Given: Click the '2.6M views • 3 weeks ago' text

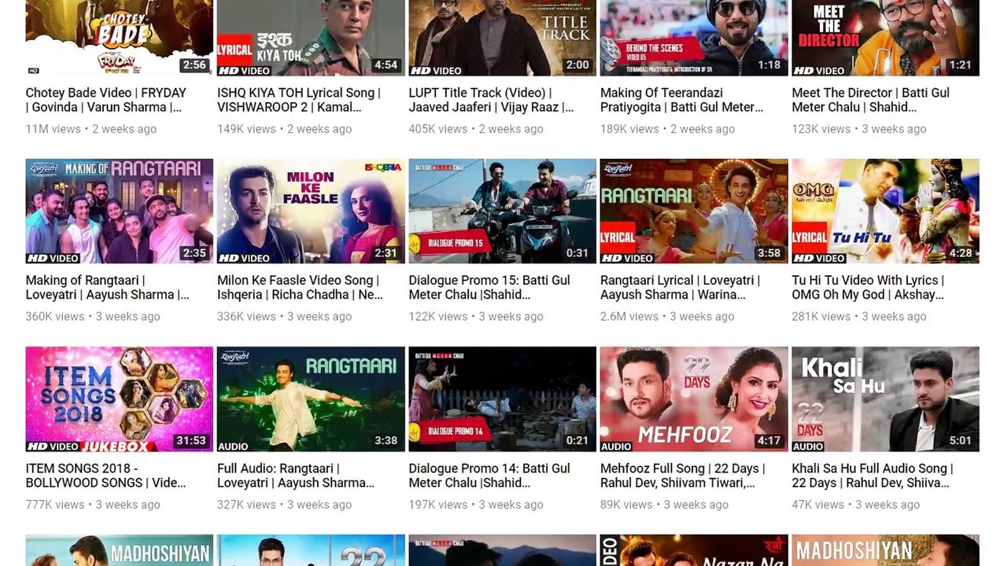Looking at the screenshot, I should click(667, 317).
